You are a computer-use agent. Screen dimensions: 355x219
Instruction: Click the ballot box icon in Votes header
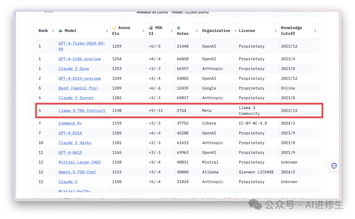click(179, 28)
